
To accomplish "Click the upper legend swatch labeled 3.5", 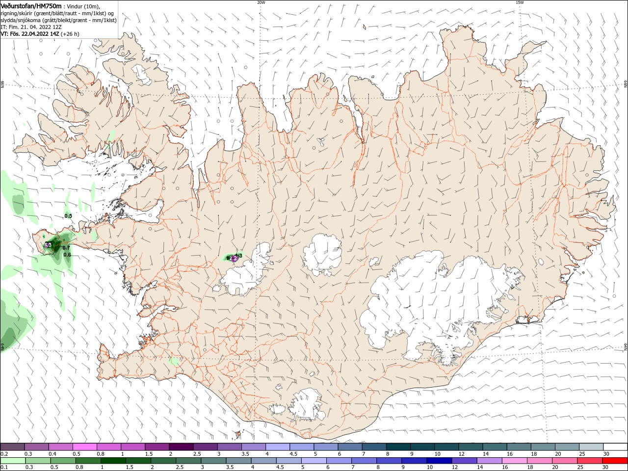I will tap(254, 446).
